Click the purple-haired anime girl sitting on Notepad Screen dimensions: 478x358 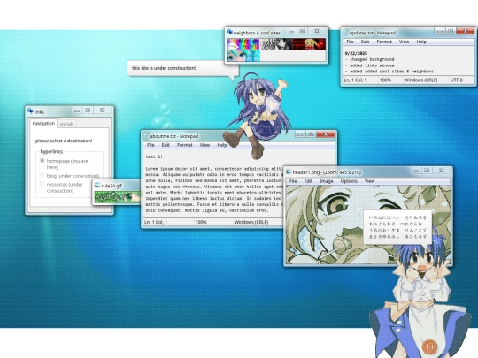pyautogui.click(x=258, y=116)
